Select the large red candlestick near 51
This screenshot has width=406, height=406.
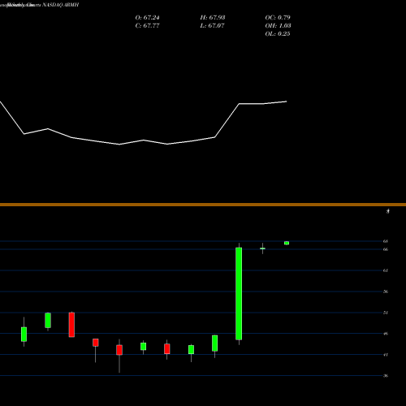point(71,325)
